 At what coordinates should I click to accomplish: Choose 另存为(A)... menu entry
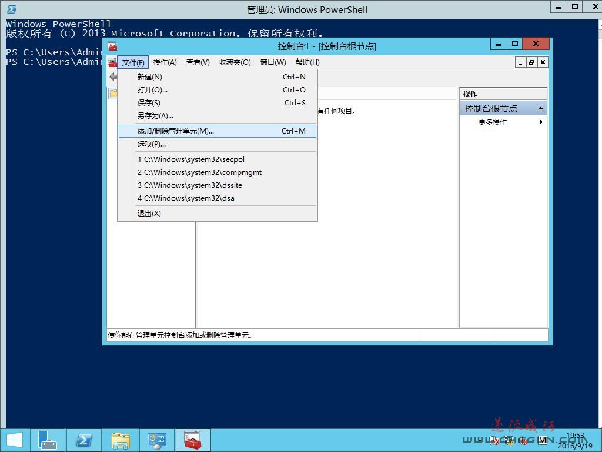tap(218, 116)
